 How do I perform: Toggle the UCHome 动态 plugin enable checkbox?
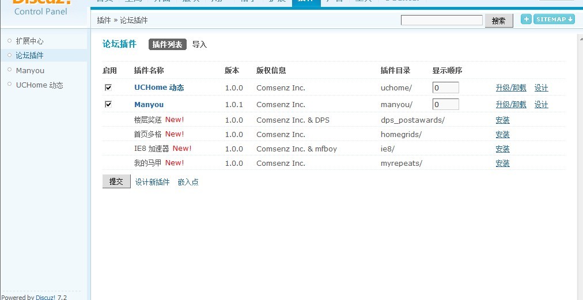108,88
